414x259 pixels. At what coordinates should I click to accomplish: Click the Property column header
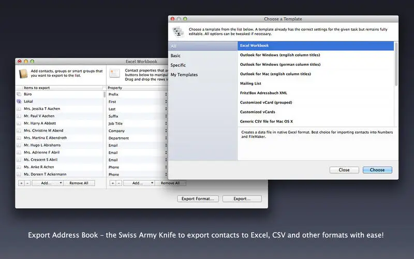click(x=137, y=88)
